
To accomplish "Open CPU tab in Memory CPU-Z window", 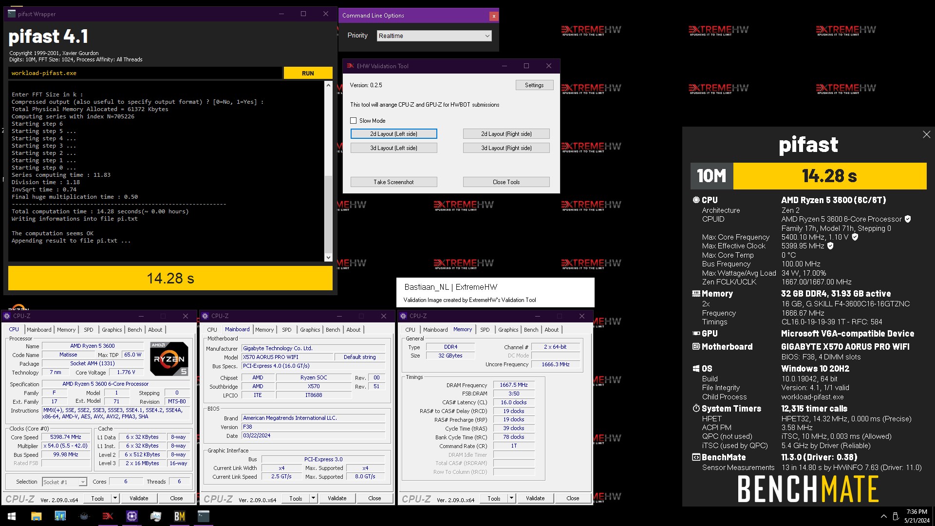I will [411, 330].
